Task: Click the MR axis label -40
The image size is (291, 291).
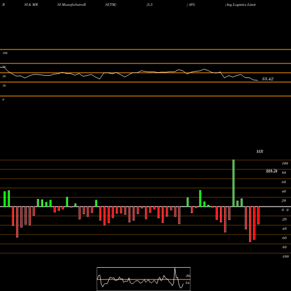Action: coord(284,229)
